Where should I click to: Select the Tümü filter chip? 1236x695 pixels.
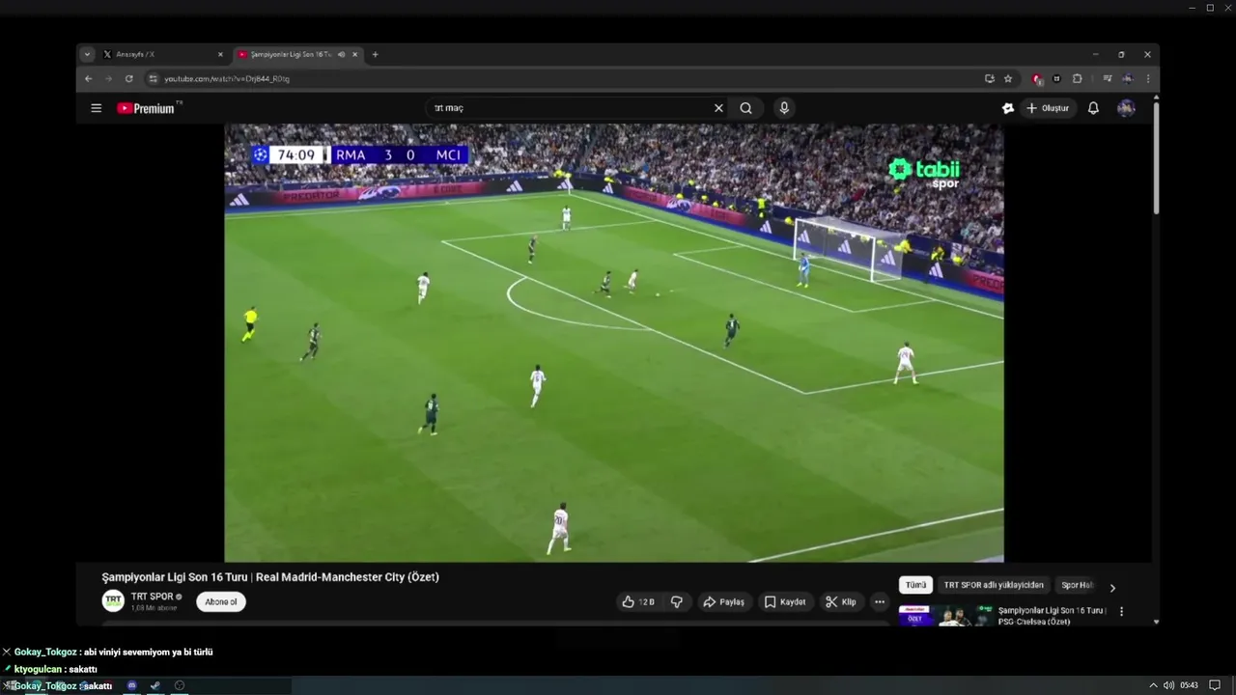pos(915,585)
